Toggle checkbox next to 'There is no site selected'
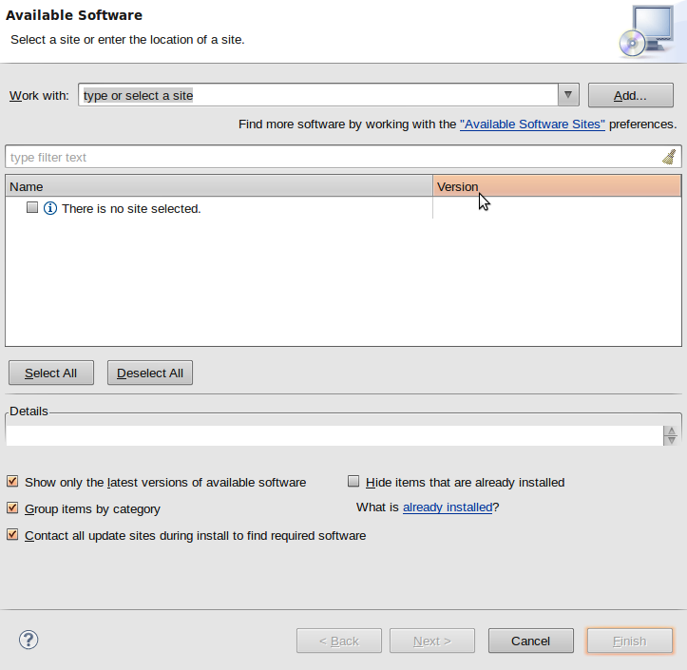The image size is (687, 670). point(32,207)
